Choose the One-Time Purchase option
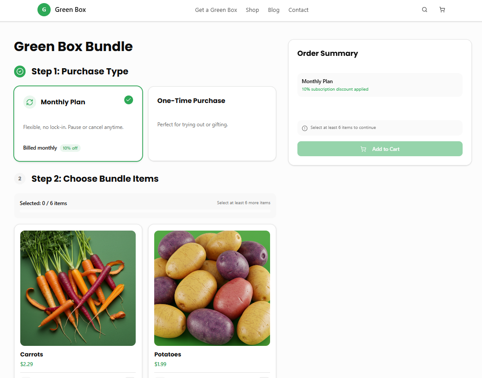 pyautogui.click(x=212, y=124)
